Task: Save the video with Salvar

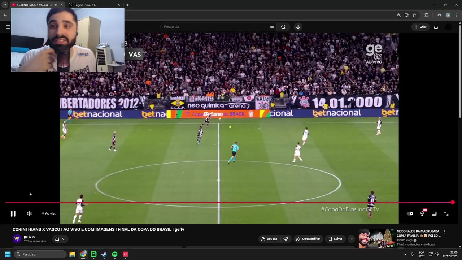Action: point(335,239)
